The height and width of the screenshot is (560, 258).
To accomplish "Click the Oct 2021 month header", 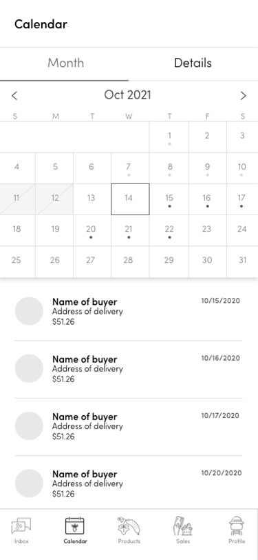I will [x=128, y=95].
